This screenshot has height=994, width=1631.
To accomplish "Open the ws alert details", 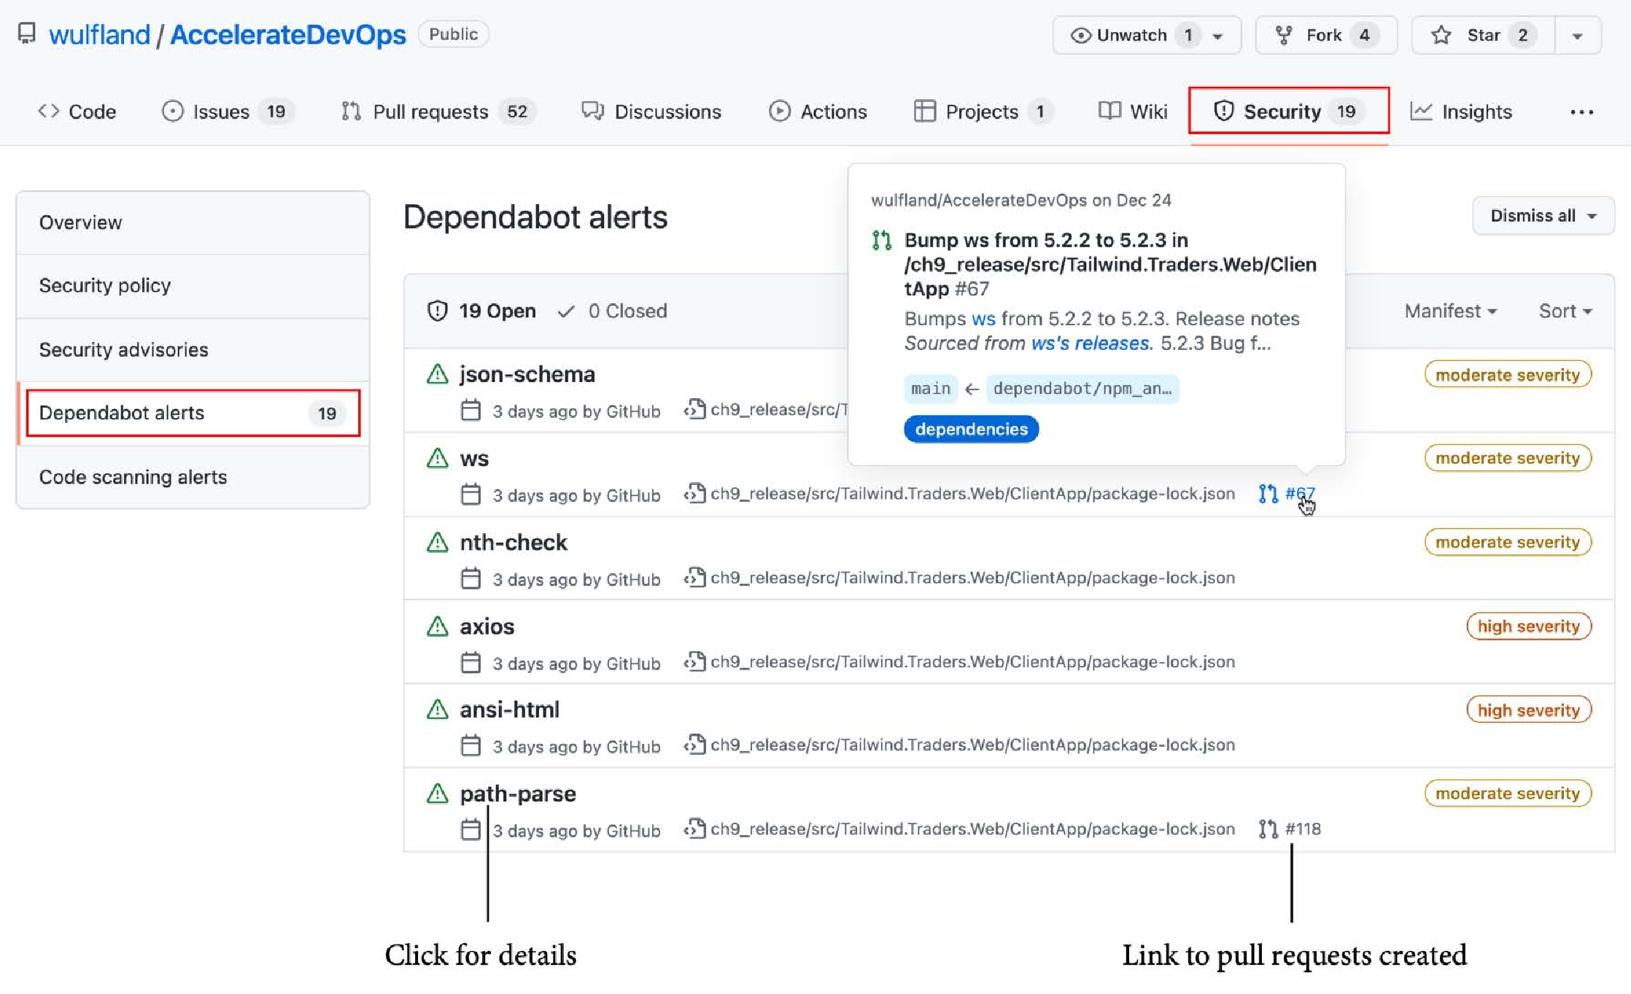I will click(x=474, y=459).
